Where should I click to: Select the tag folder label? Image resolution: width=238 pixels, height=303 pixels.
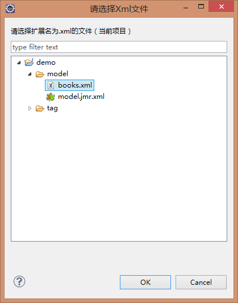(52, 108)
